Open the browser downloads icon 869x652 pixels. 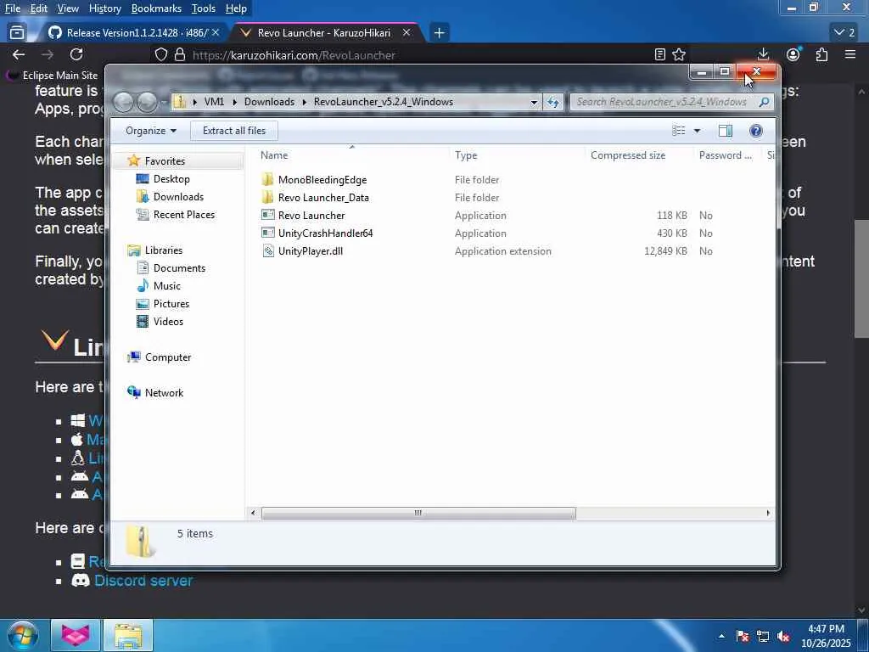click(763, 53)
